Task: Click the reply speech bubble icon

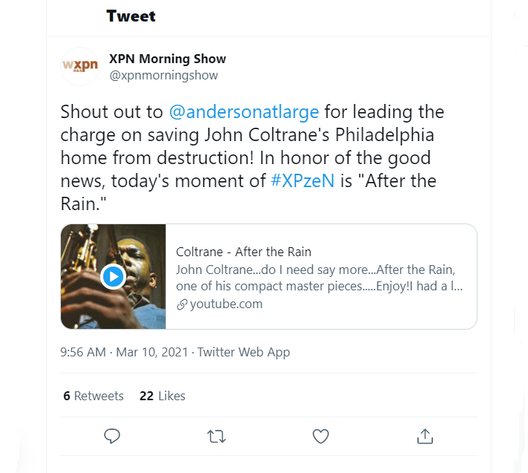Action: click(112, 436)
